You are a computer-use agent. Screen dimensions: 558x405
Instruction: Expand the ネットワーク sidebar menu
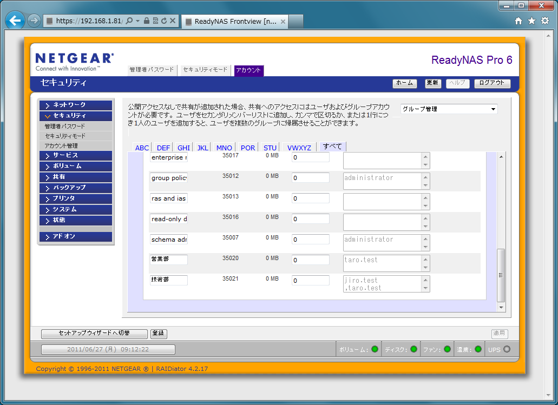[75, 105]
